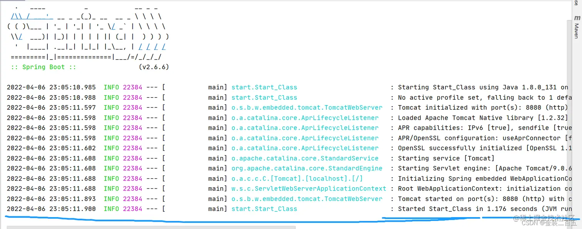Click org.apache.catalina.core.StandardEngine class name

point(307,168)
